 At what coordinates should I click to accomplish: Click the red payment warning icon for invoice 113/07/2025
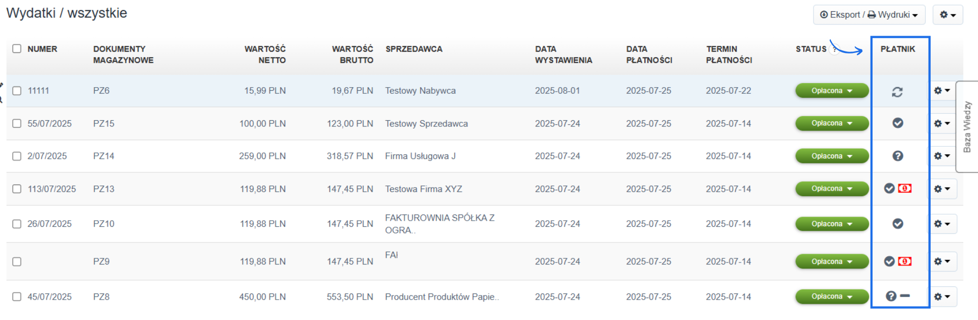click(x=906, y=189)
